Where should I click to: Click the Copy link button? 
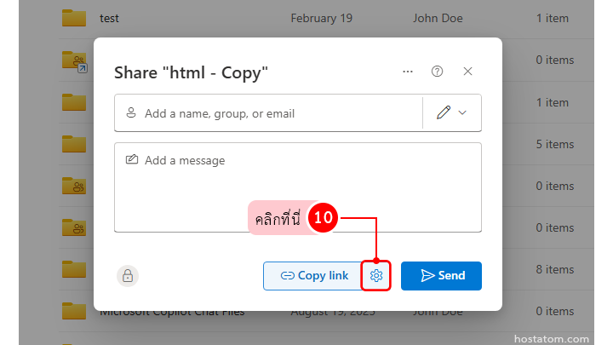[x=315, y=275]
